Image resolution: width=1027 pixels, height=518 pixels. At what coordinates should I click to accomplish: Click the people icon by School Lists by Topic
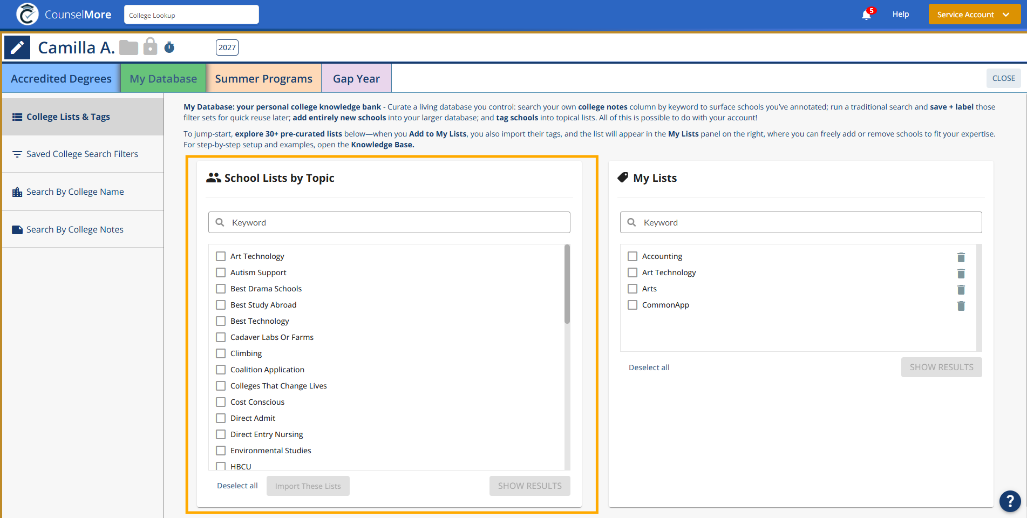214,178
